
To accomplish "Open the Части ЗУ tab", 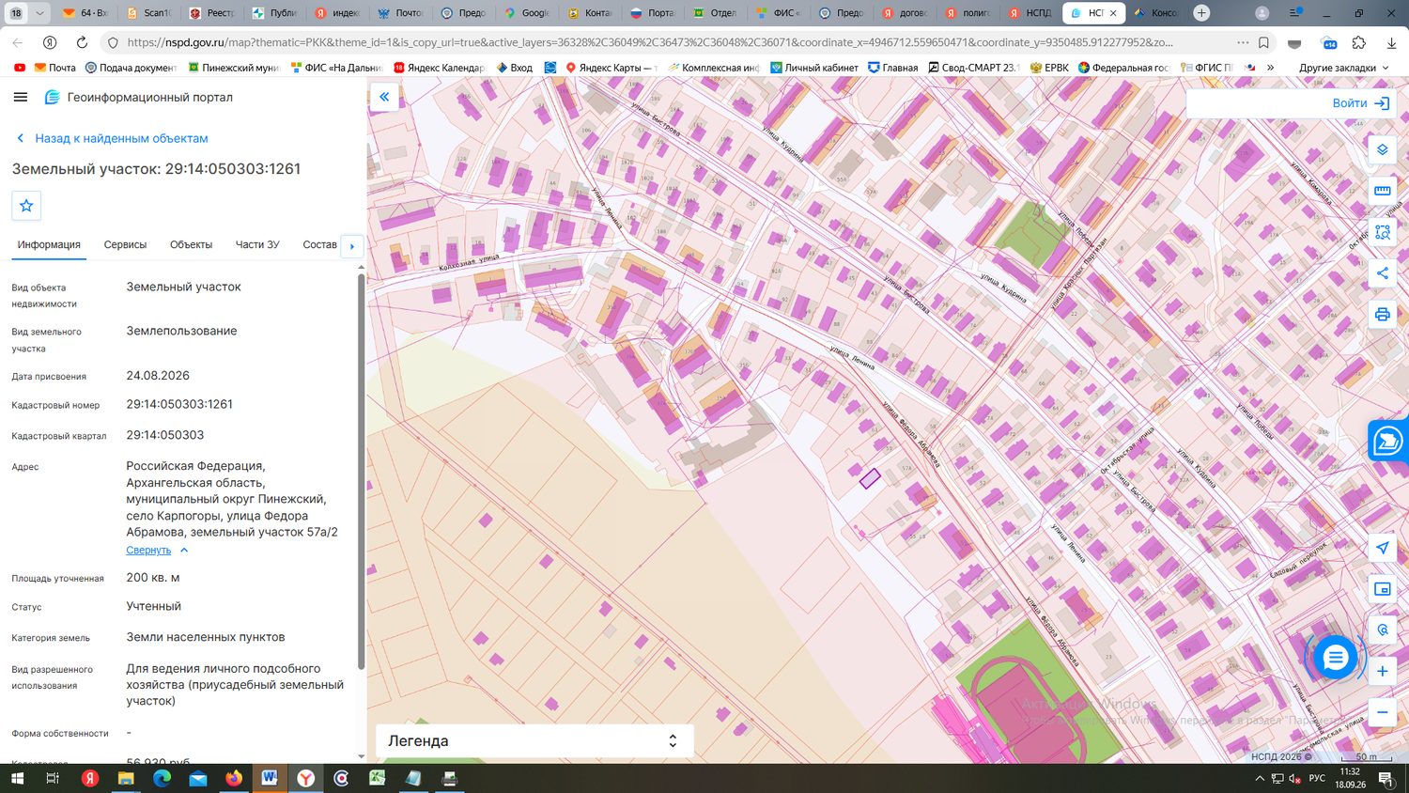I will [257, 244].
